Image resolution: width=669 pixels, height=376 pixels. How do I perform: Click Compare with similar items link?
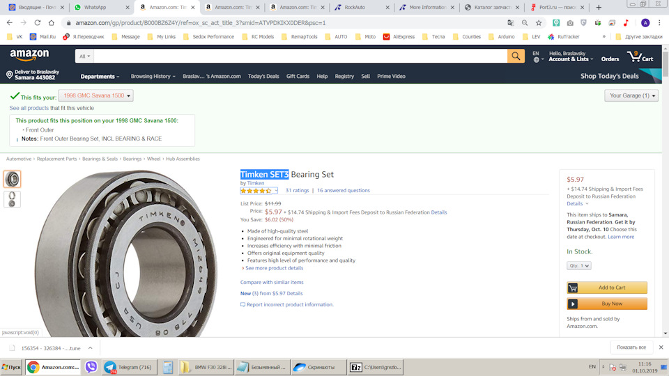coord(272,282)
